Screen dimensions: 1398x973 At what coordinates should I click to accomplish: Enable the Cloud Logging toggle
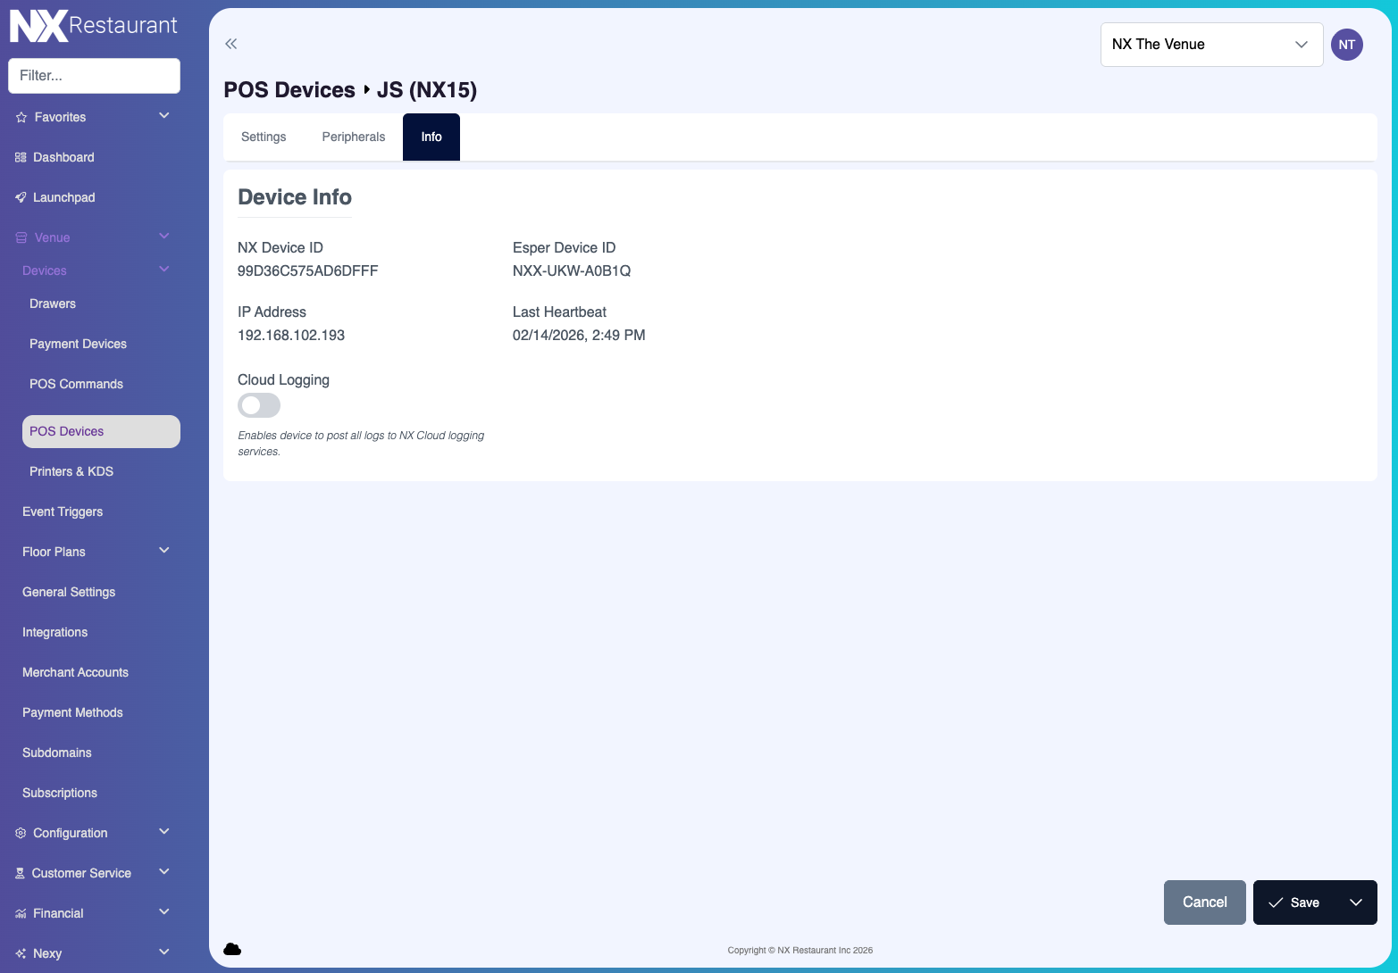(x=259, y=406)
